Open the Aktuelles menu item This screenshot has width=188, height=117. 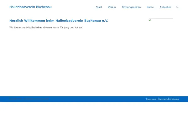(165, 7)
